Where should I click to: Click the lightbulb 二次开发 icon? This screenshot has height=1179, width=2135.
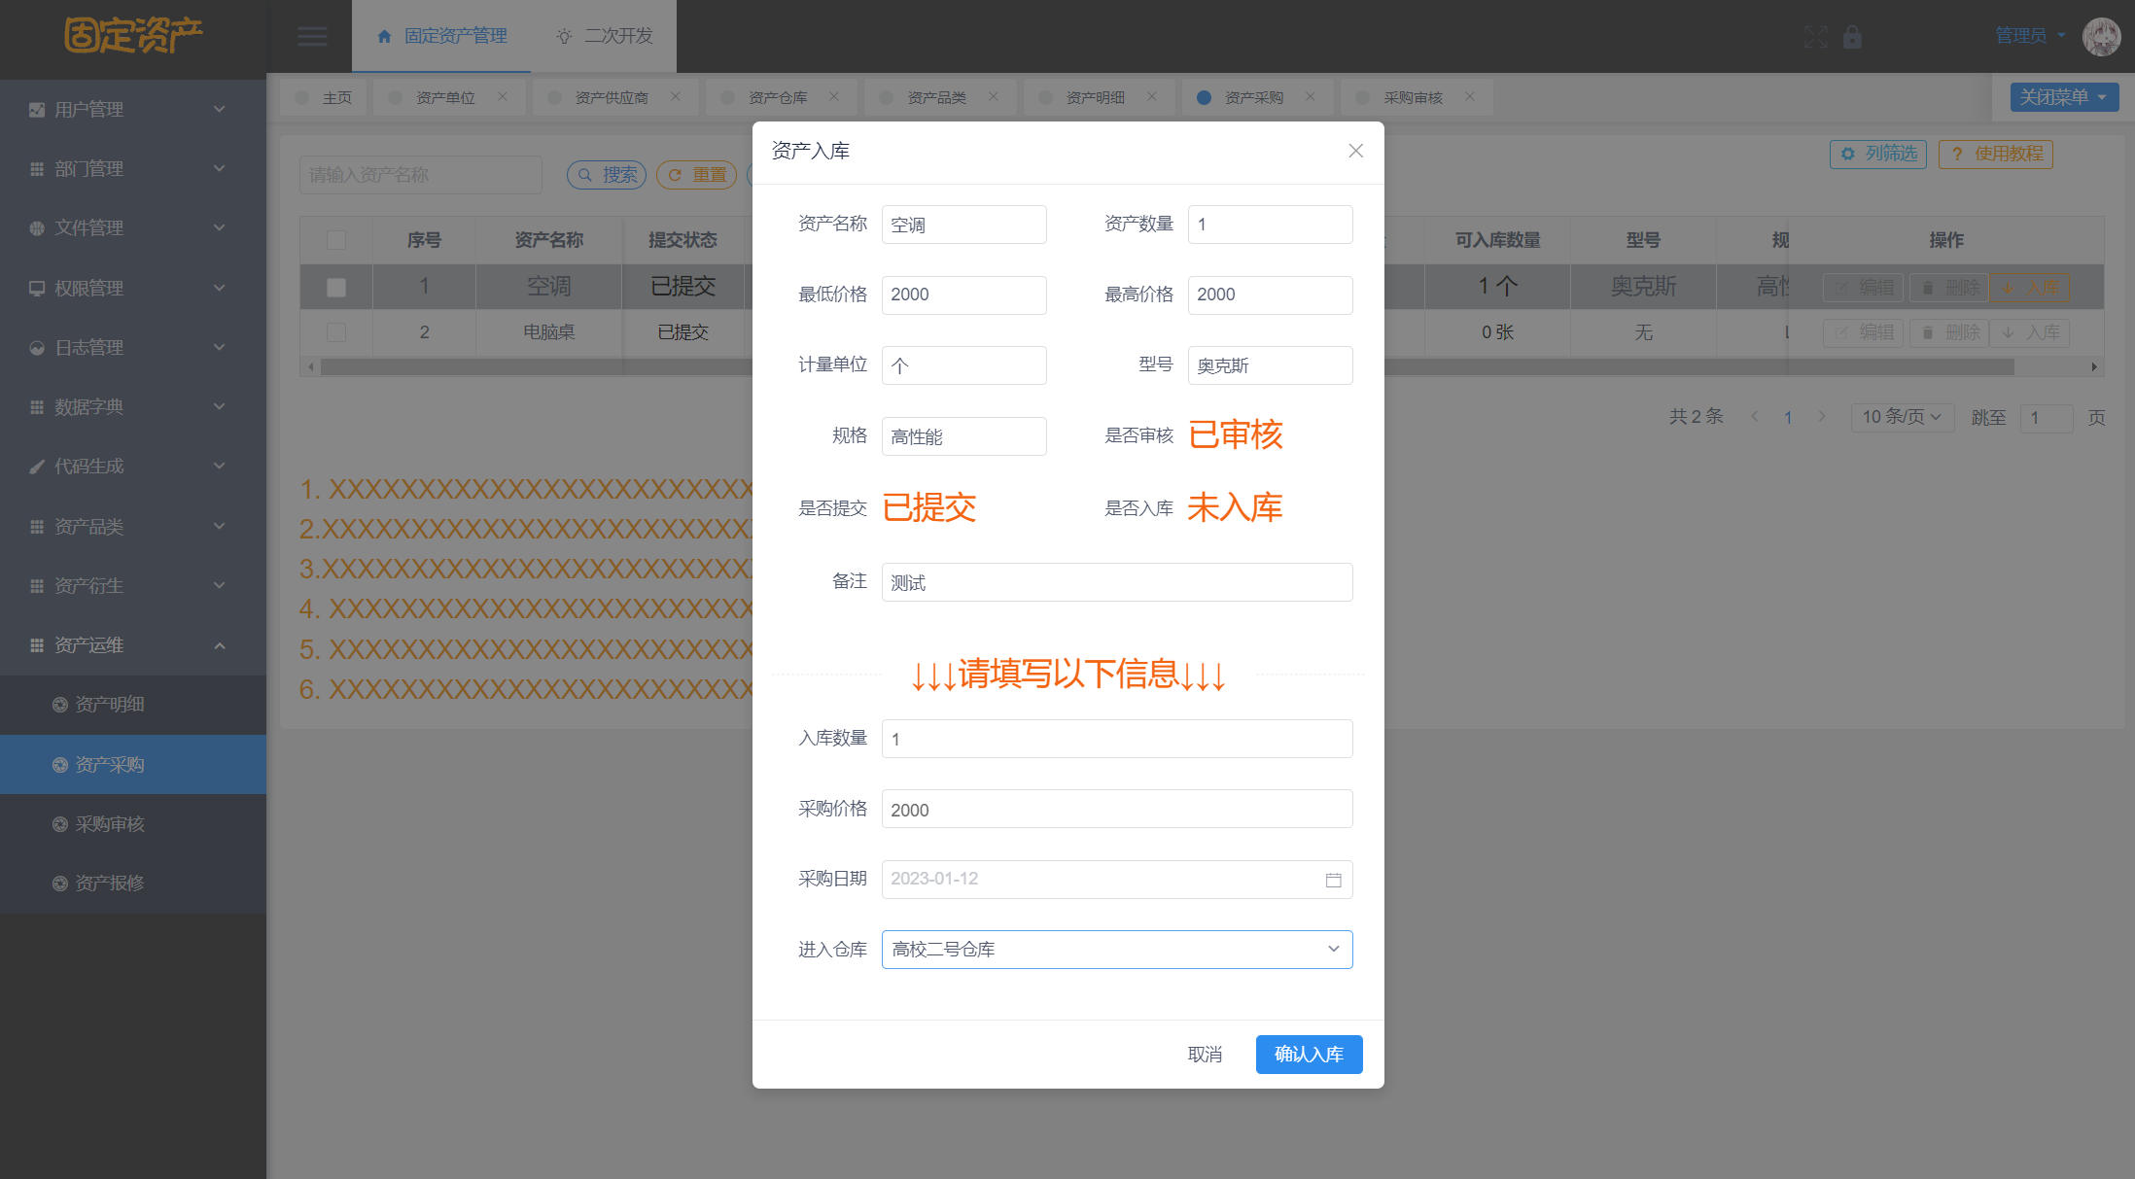[x=564, y=36]
